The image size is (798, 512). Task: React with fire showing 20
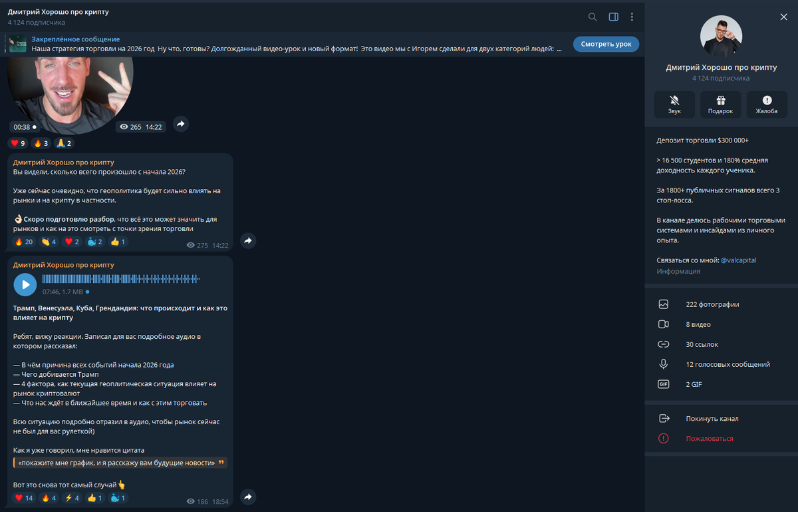coord(24,242)
